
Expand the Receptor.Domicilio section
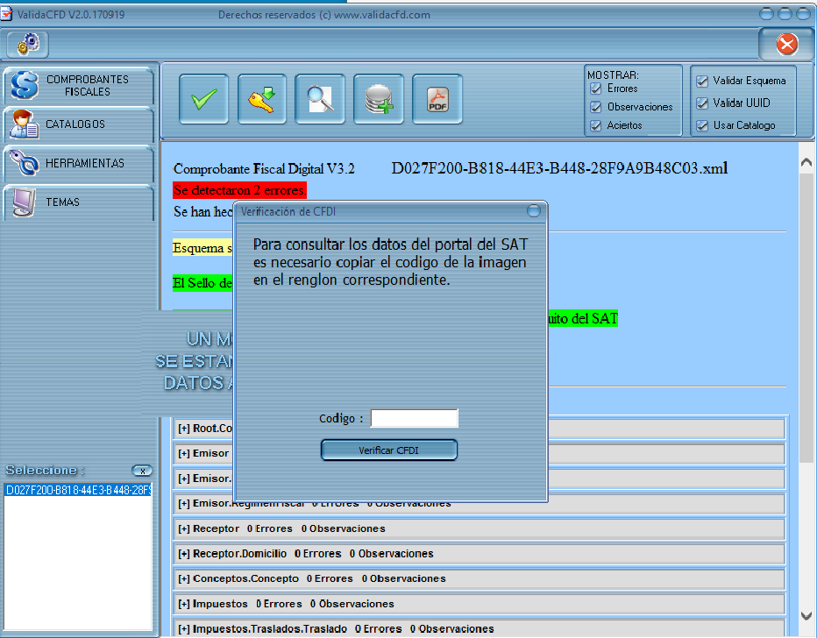click(479, 554)
